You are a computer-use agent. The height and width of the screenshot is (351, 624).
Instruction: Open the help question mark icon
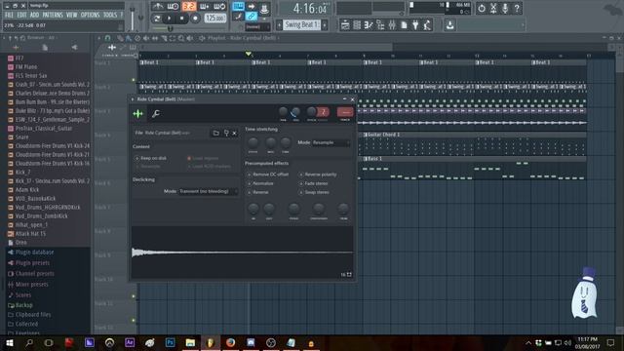tap(517, 8)
